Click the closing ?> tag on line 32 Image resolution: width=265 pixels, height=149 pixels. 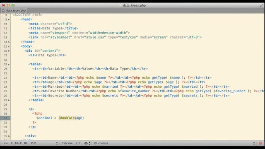tap(34, 123)
